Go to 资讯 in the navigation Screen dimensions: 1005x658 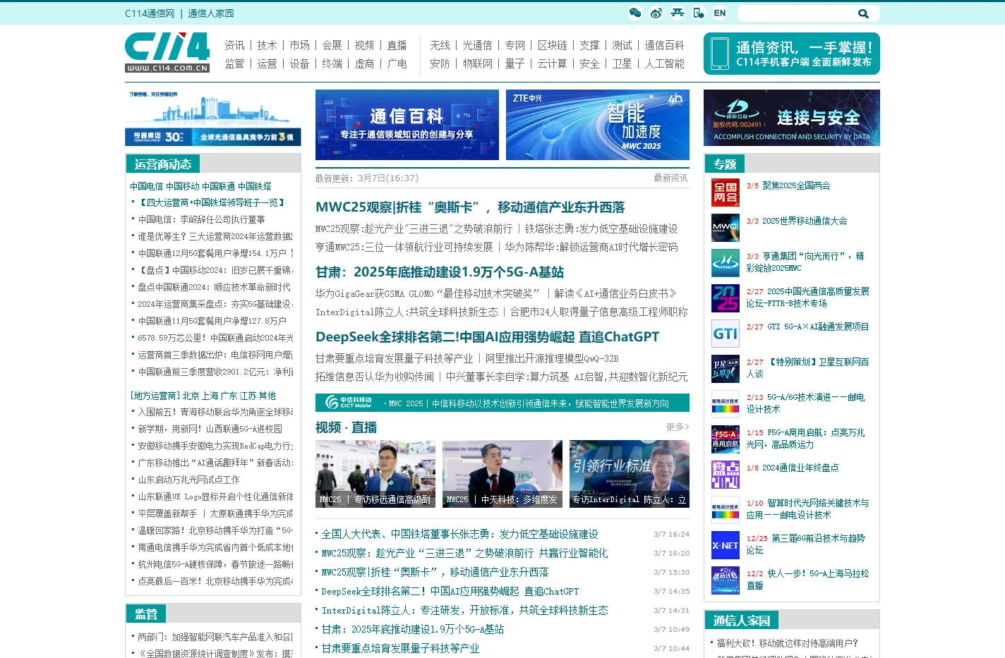click(x=234, y=45)
